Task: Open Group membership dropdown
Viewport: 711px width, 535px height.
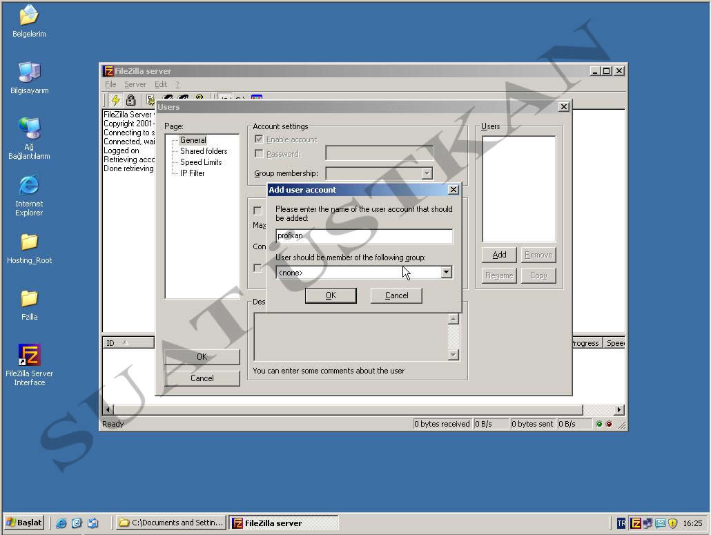Action: [x=427, y=173]
